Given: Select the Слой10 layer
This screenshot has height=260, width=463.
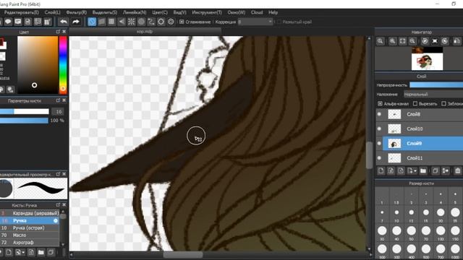Looking at the screenshot, I should click(422, 129).
